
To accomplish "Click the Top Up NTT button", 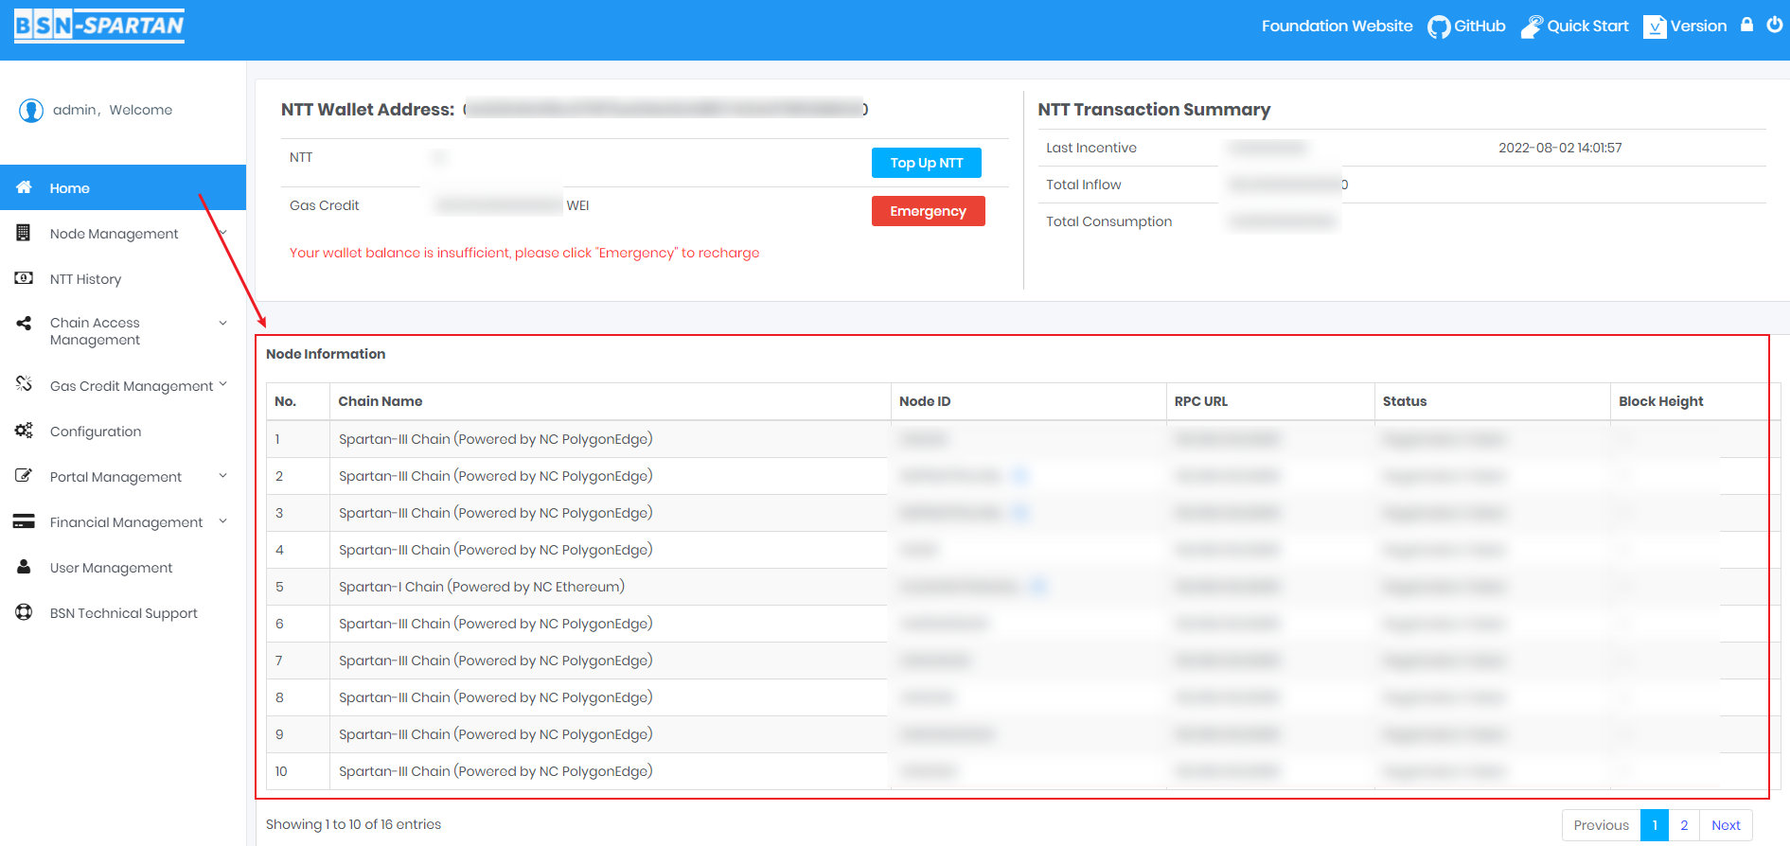I will [x=926, y=163].
